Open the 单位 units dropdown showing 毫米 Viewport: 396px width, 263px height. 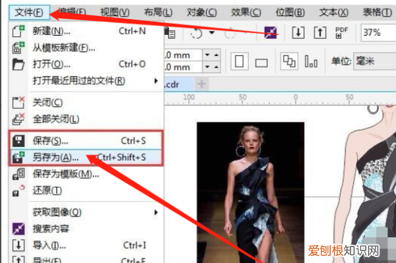click(375, 61)
